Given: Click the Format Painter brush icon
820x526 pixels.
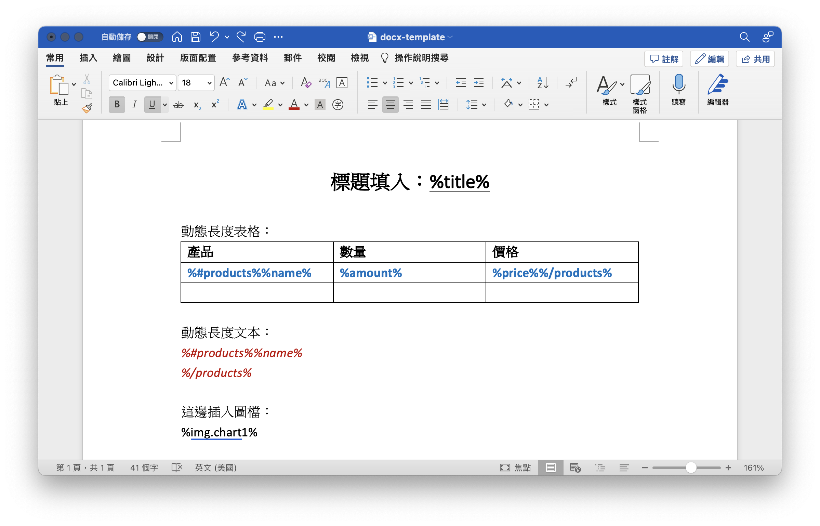Looking at the screenshot, I should pyautogui.click(x=87, y=108).
